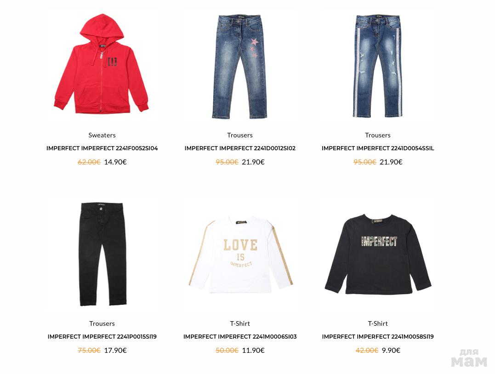This screenshot has width=495, height=374.
Task: Click Trousers label under black trousers
Action: 102,323
